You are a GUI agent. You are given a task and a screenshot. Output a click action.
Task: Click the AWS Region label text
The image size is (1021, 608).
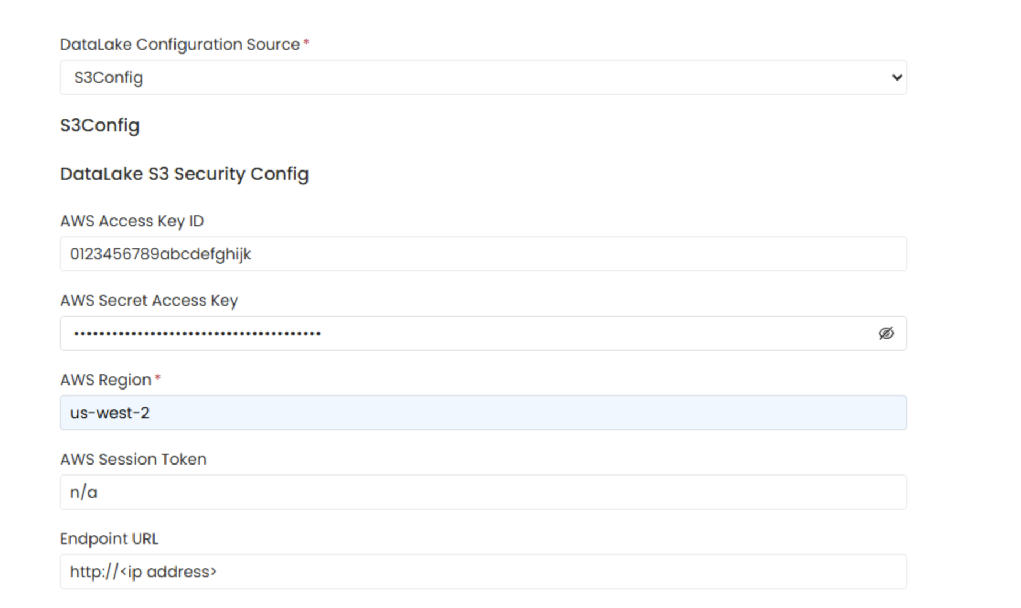coord(105,380)
